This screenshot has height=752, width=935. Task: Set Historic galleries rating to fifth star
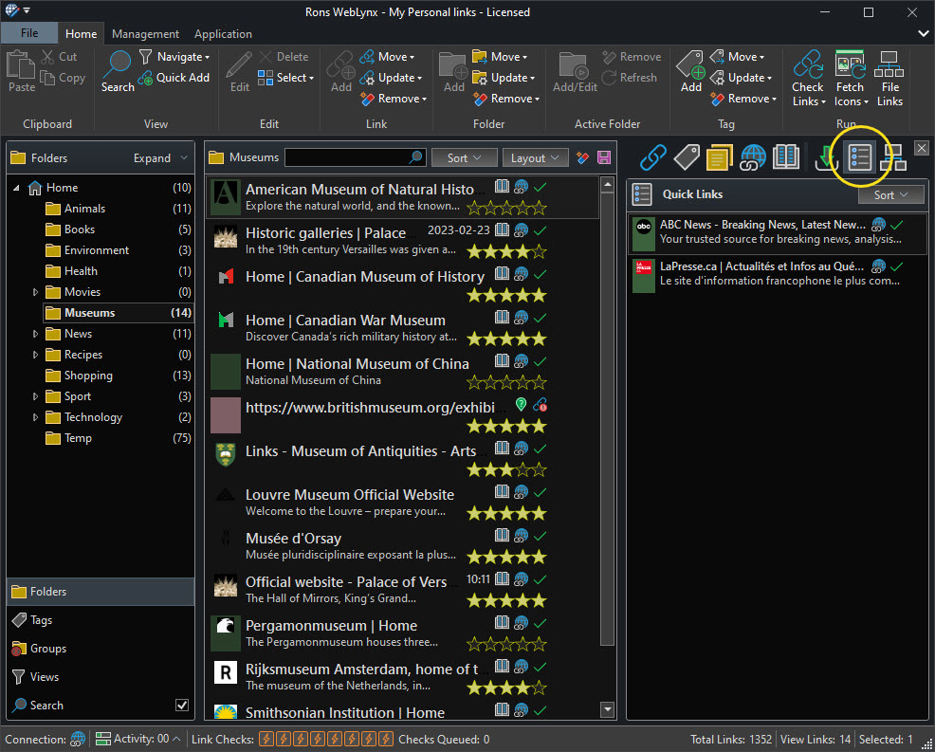[539, 251]
